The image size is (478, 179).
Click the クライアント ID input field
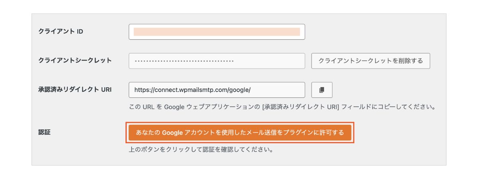point(217,32)
